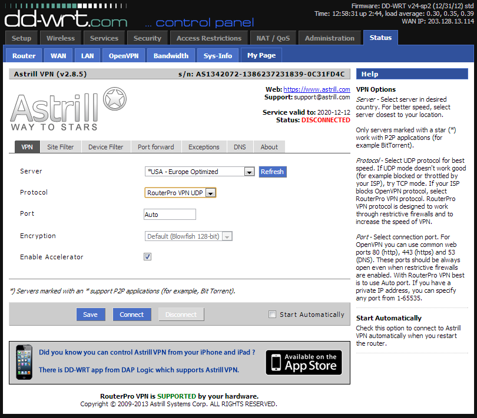Switch to the Wireless tab

pos(61,38)
